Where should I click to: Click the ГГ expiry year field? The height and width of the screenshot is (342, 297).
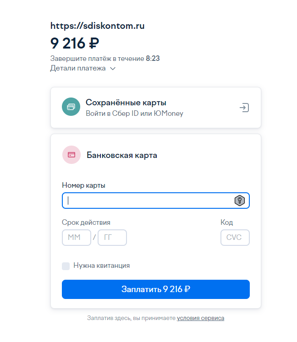pos(112,238)
